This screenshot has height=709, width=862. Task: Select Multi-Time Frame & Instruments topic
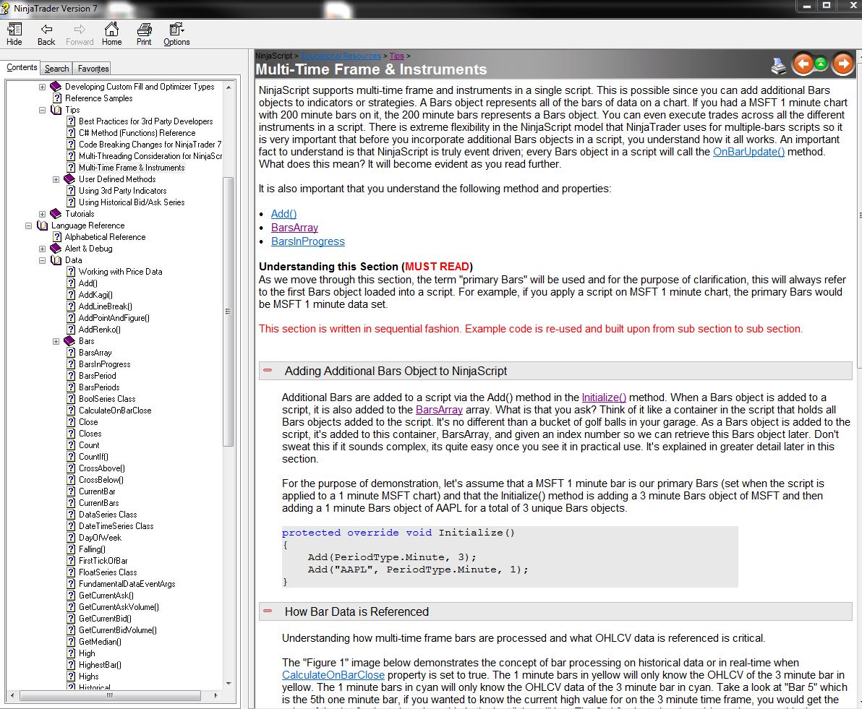(x=132, y=167)
